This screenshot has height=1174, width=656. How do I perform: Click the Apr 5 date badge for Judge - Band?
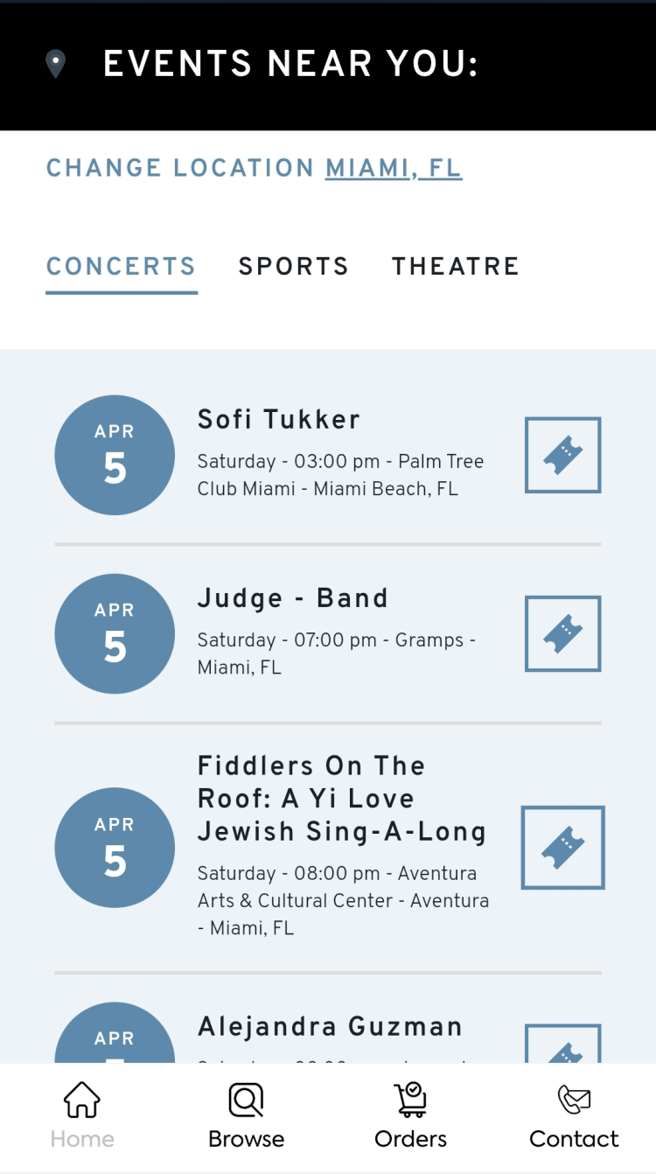coord(115,633)
